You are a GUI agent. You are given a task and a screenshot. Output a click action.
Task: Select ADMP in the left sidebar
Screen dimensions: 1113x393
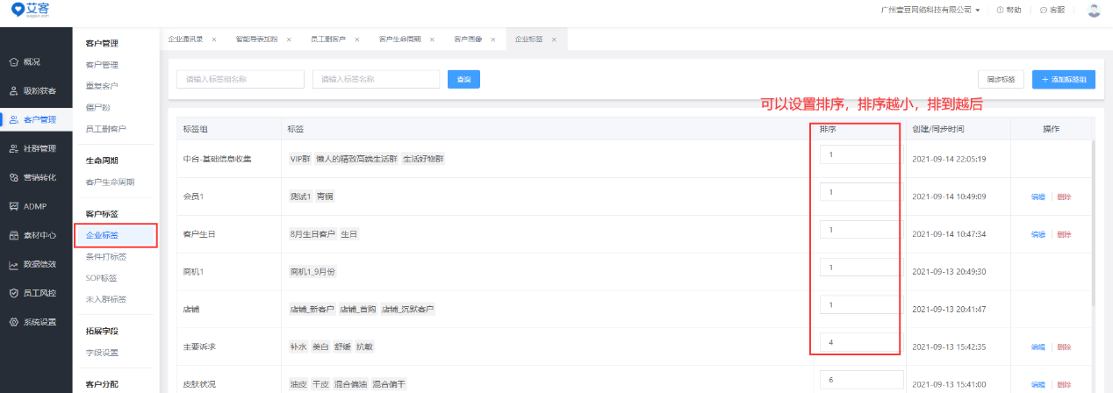tap(35, 206)
